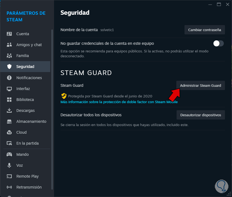This screenshot has width=232, height=197.
Task: Toggle 'No guardar credenciales' switch
Action: point(218,43)
